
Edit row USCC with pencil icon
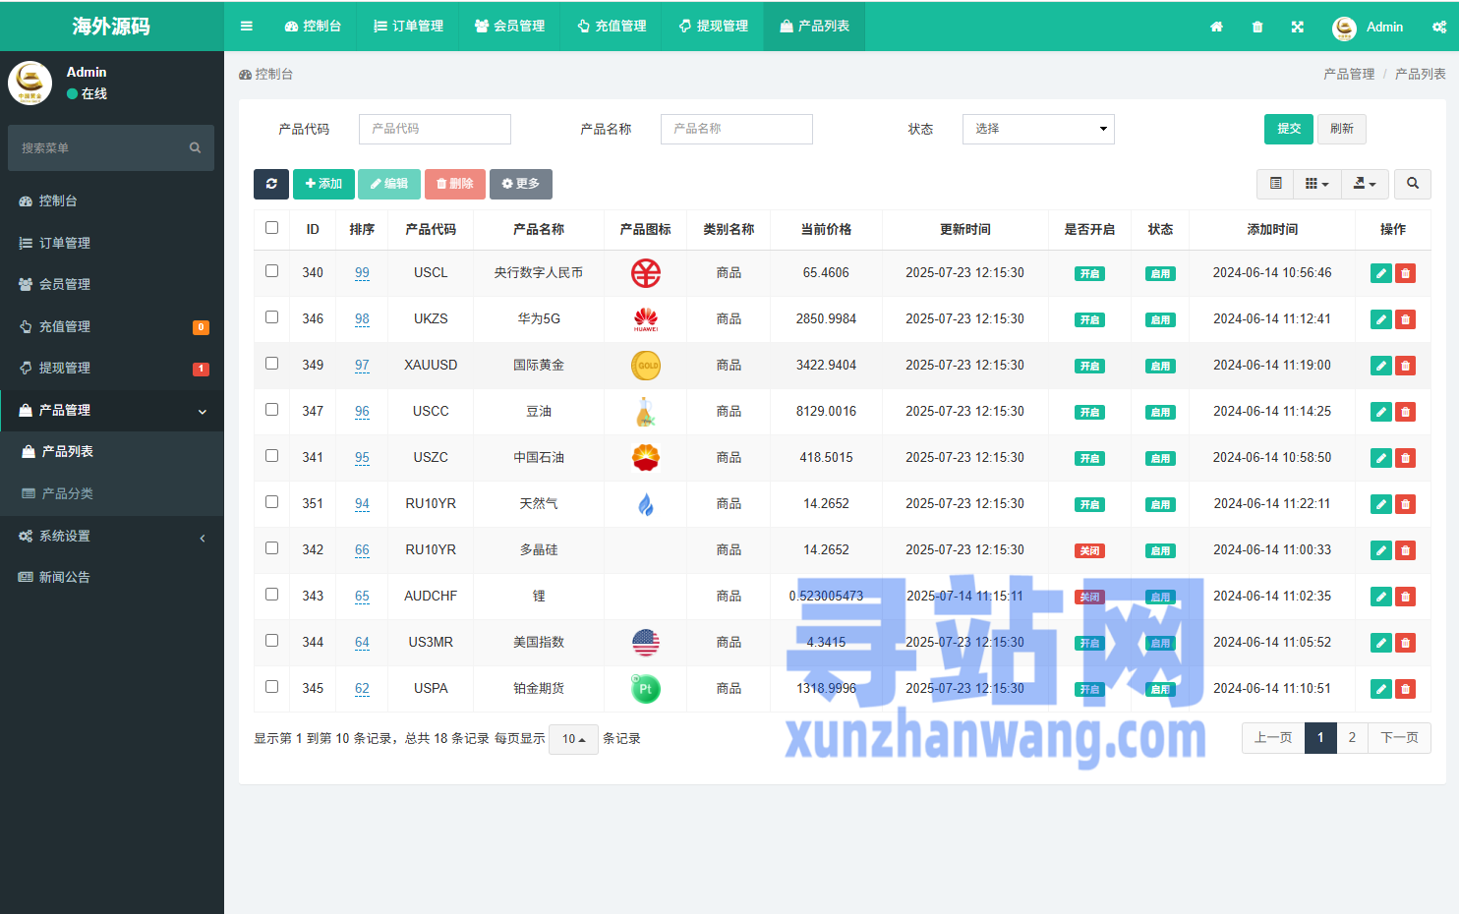pos(1380,412)
